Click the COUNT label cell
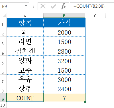The width and height of the screenshot is (114, 108). point(25,98)
